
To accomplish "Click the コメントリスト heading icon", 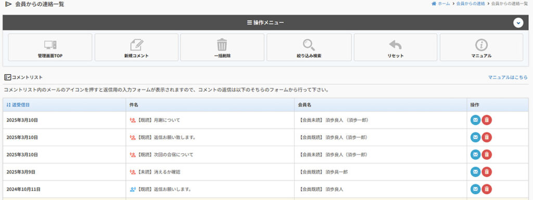I will [7, 77].
